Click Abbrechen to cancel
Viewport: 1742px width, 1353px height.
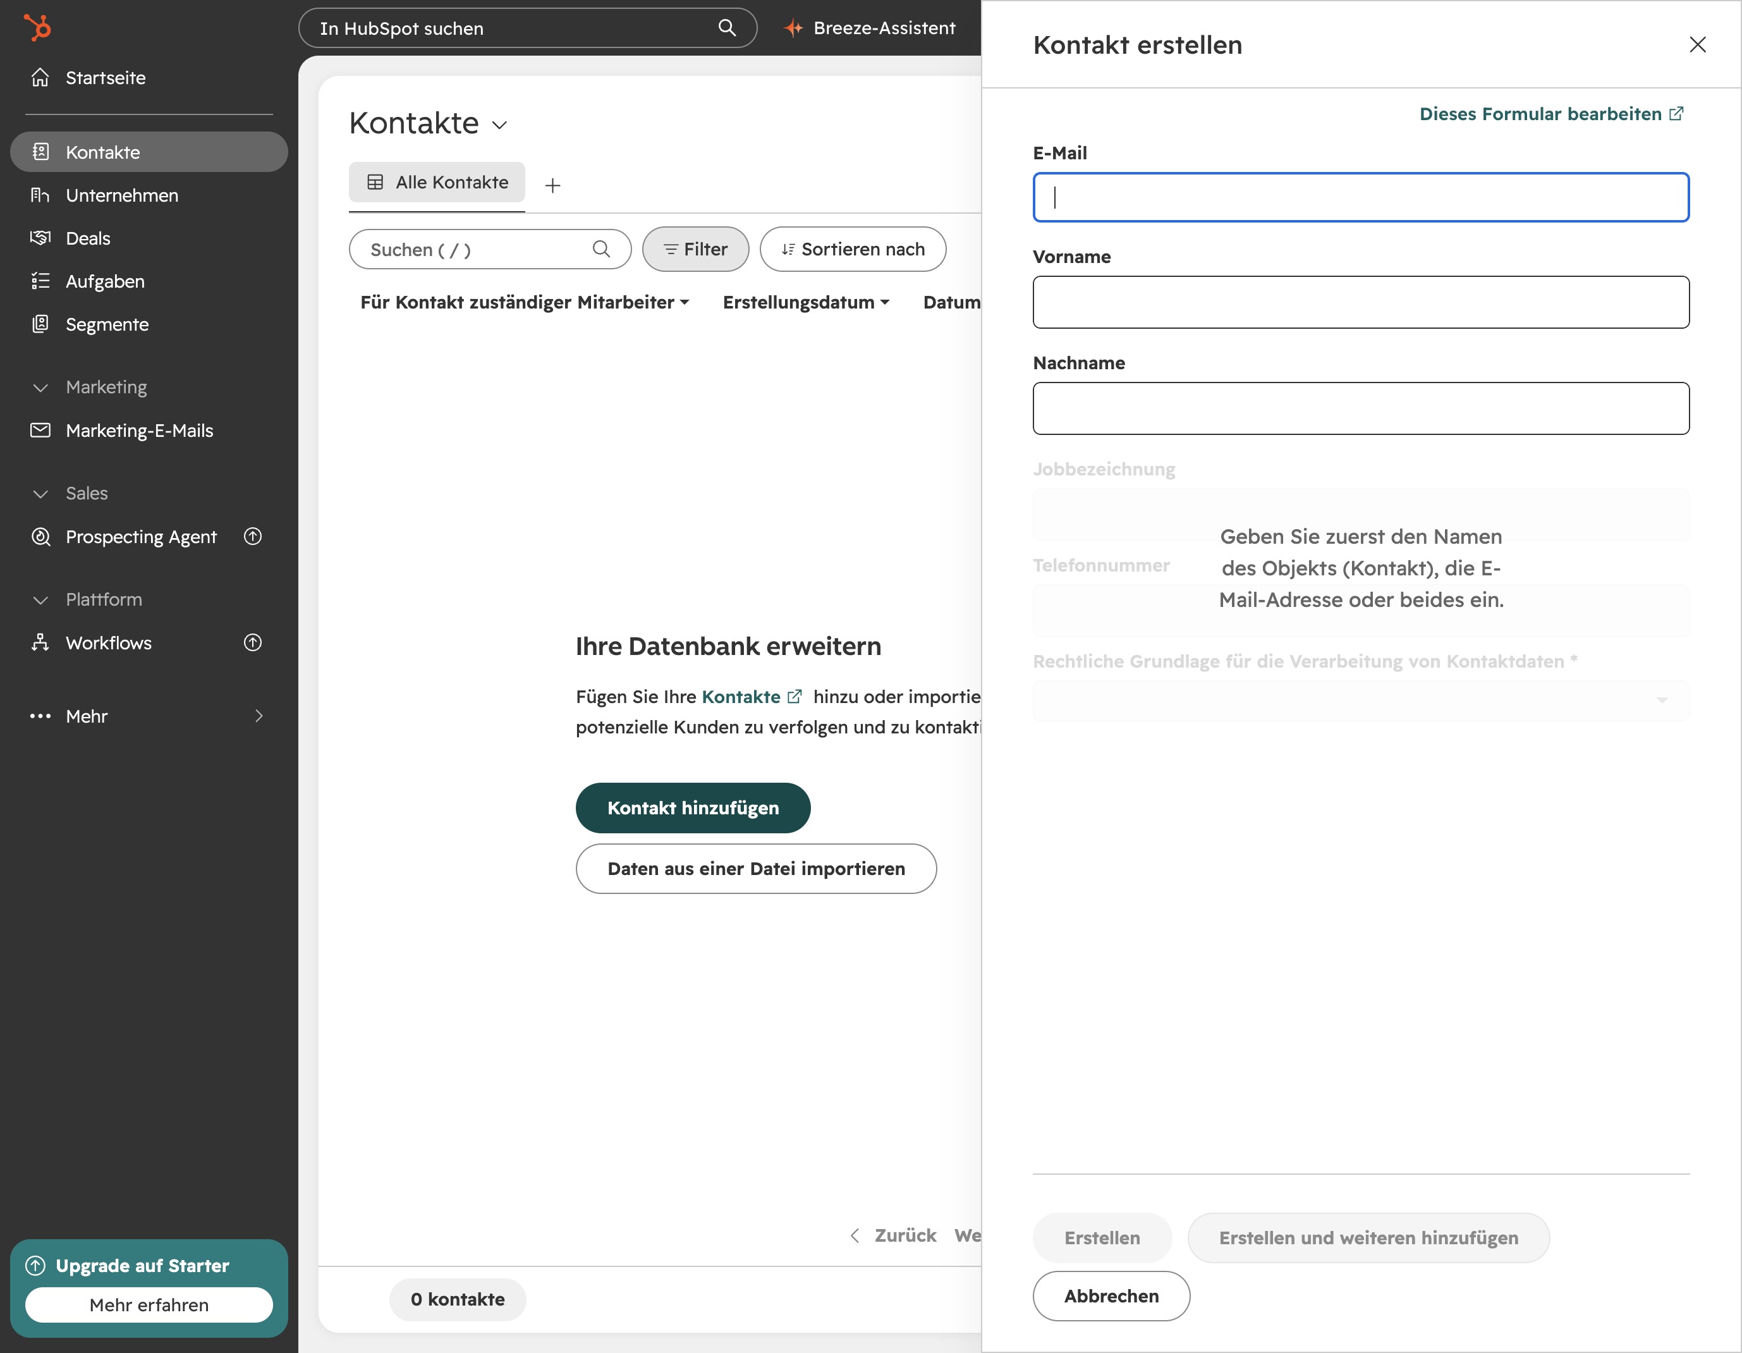point(1111,1296)
